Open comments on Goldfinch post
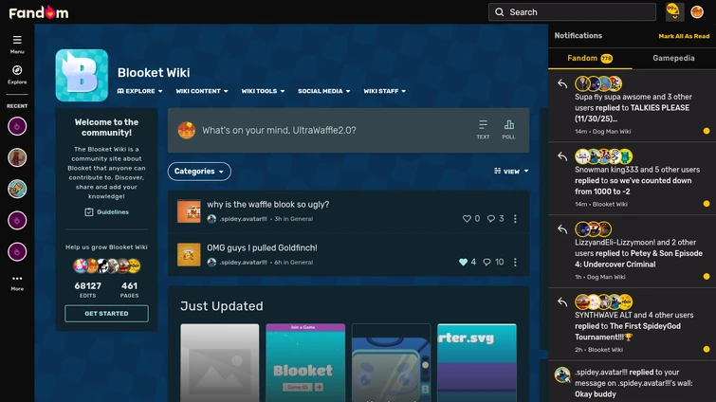Image resolution: width=716 pixels, height=402 pixels. pyautogui.click(x=487, y=262)
